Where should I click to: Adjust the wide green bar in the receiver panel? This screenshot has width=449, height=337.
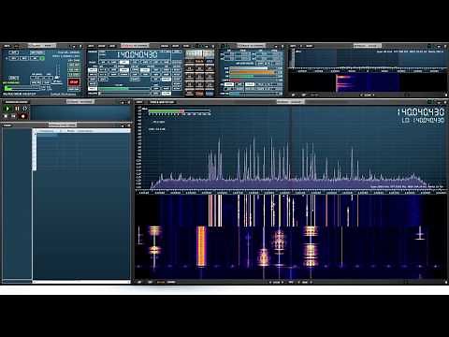coord(124,88)
